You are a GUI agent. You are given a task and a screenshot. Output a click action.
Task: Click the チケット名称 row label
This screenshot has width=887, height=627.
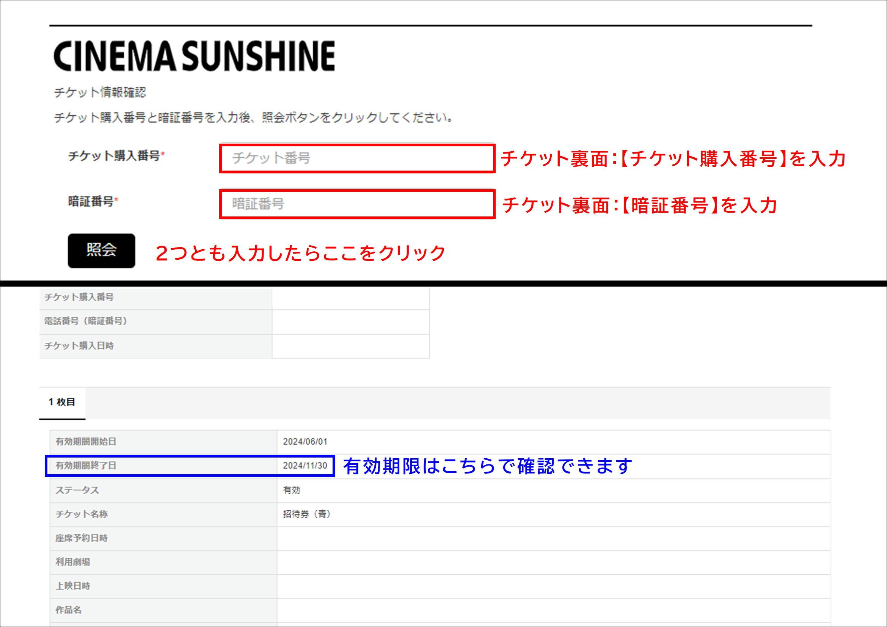82,514
